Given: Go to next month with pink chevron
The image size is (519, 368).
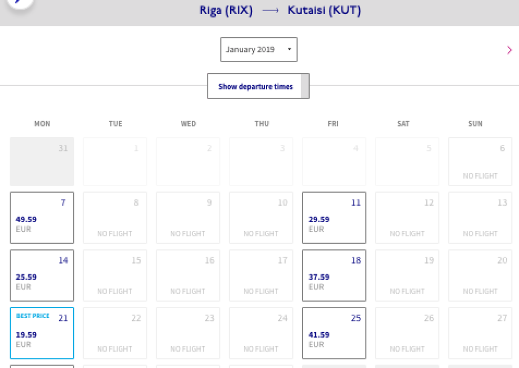Looking at the screenshot, I should 509,50.
